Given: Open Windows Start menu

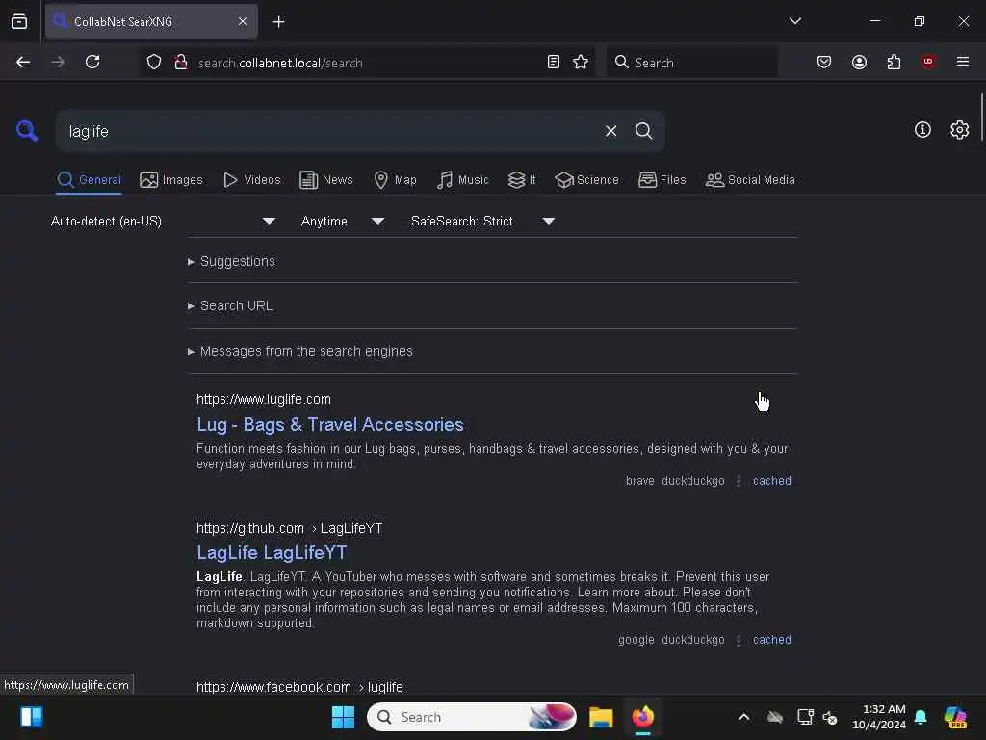Looking at the screenshot, I should tap(344, 717).
